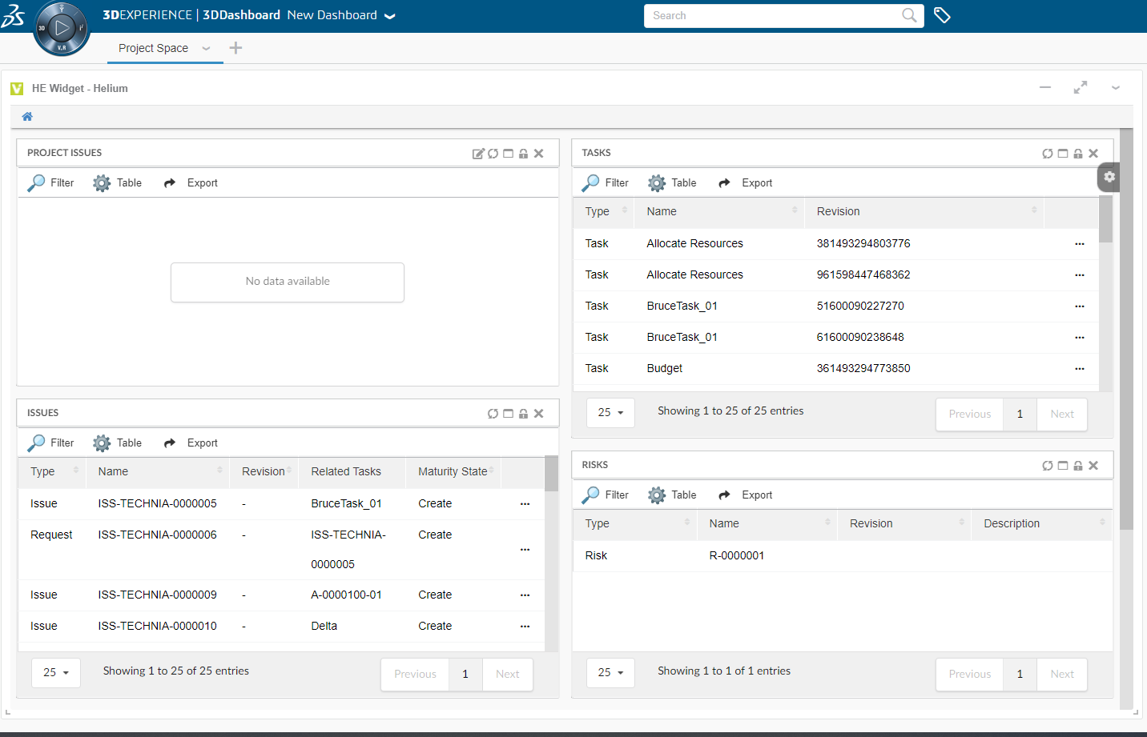Screen dimensions: 1147x737
Task: Open the tag icon beside the search bar
Action: (x=942, y=15)
